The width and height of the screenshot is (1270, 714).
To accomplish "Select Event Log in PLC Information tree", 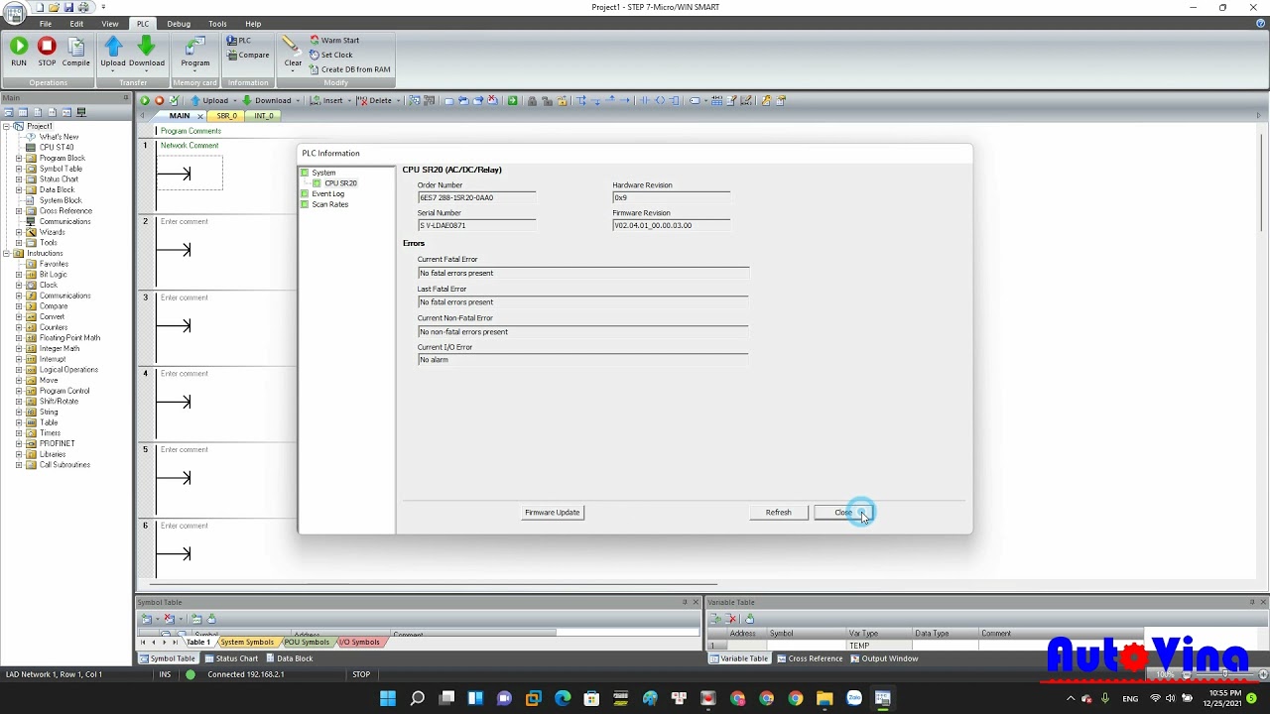I will [327, 193].
